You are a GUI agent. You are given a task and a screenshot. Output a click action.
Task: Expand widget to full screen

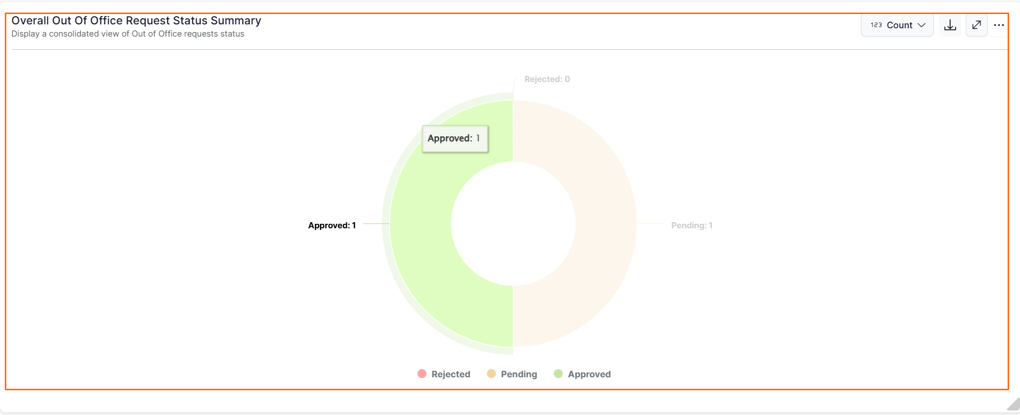(x=977, y=25)
